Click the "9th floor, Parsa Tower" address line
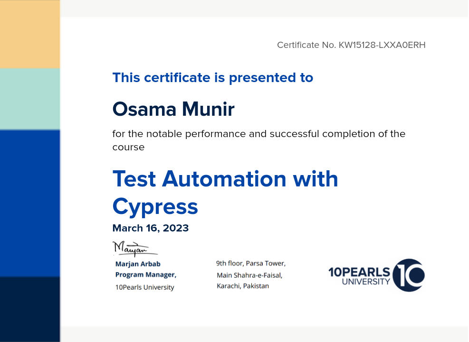Viewport: 469px width, 342px height. pos(251,263)
